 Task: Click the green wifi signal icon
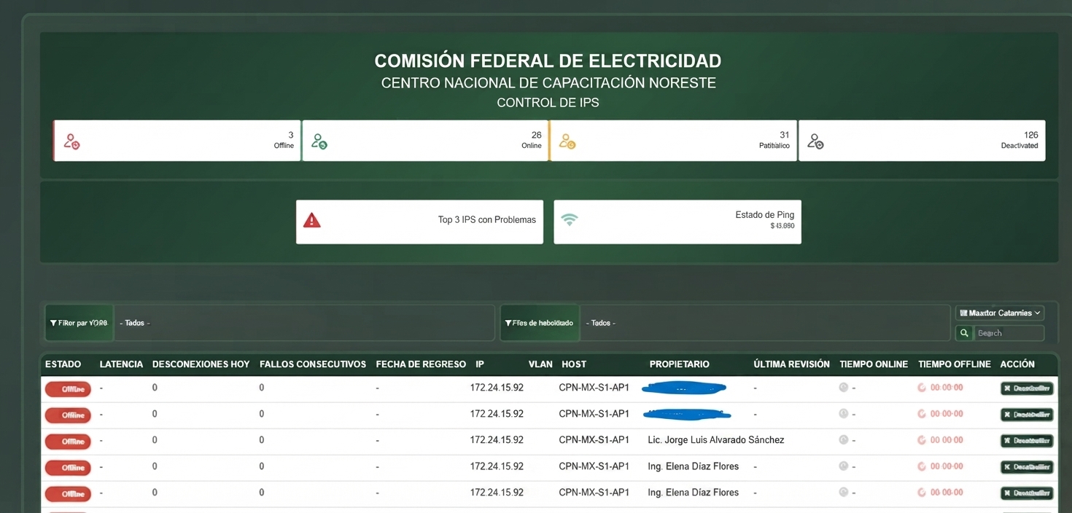click(570, 219)
